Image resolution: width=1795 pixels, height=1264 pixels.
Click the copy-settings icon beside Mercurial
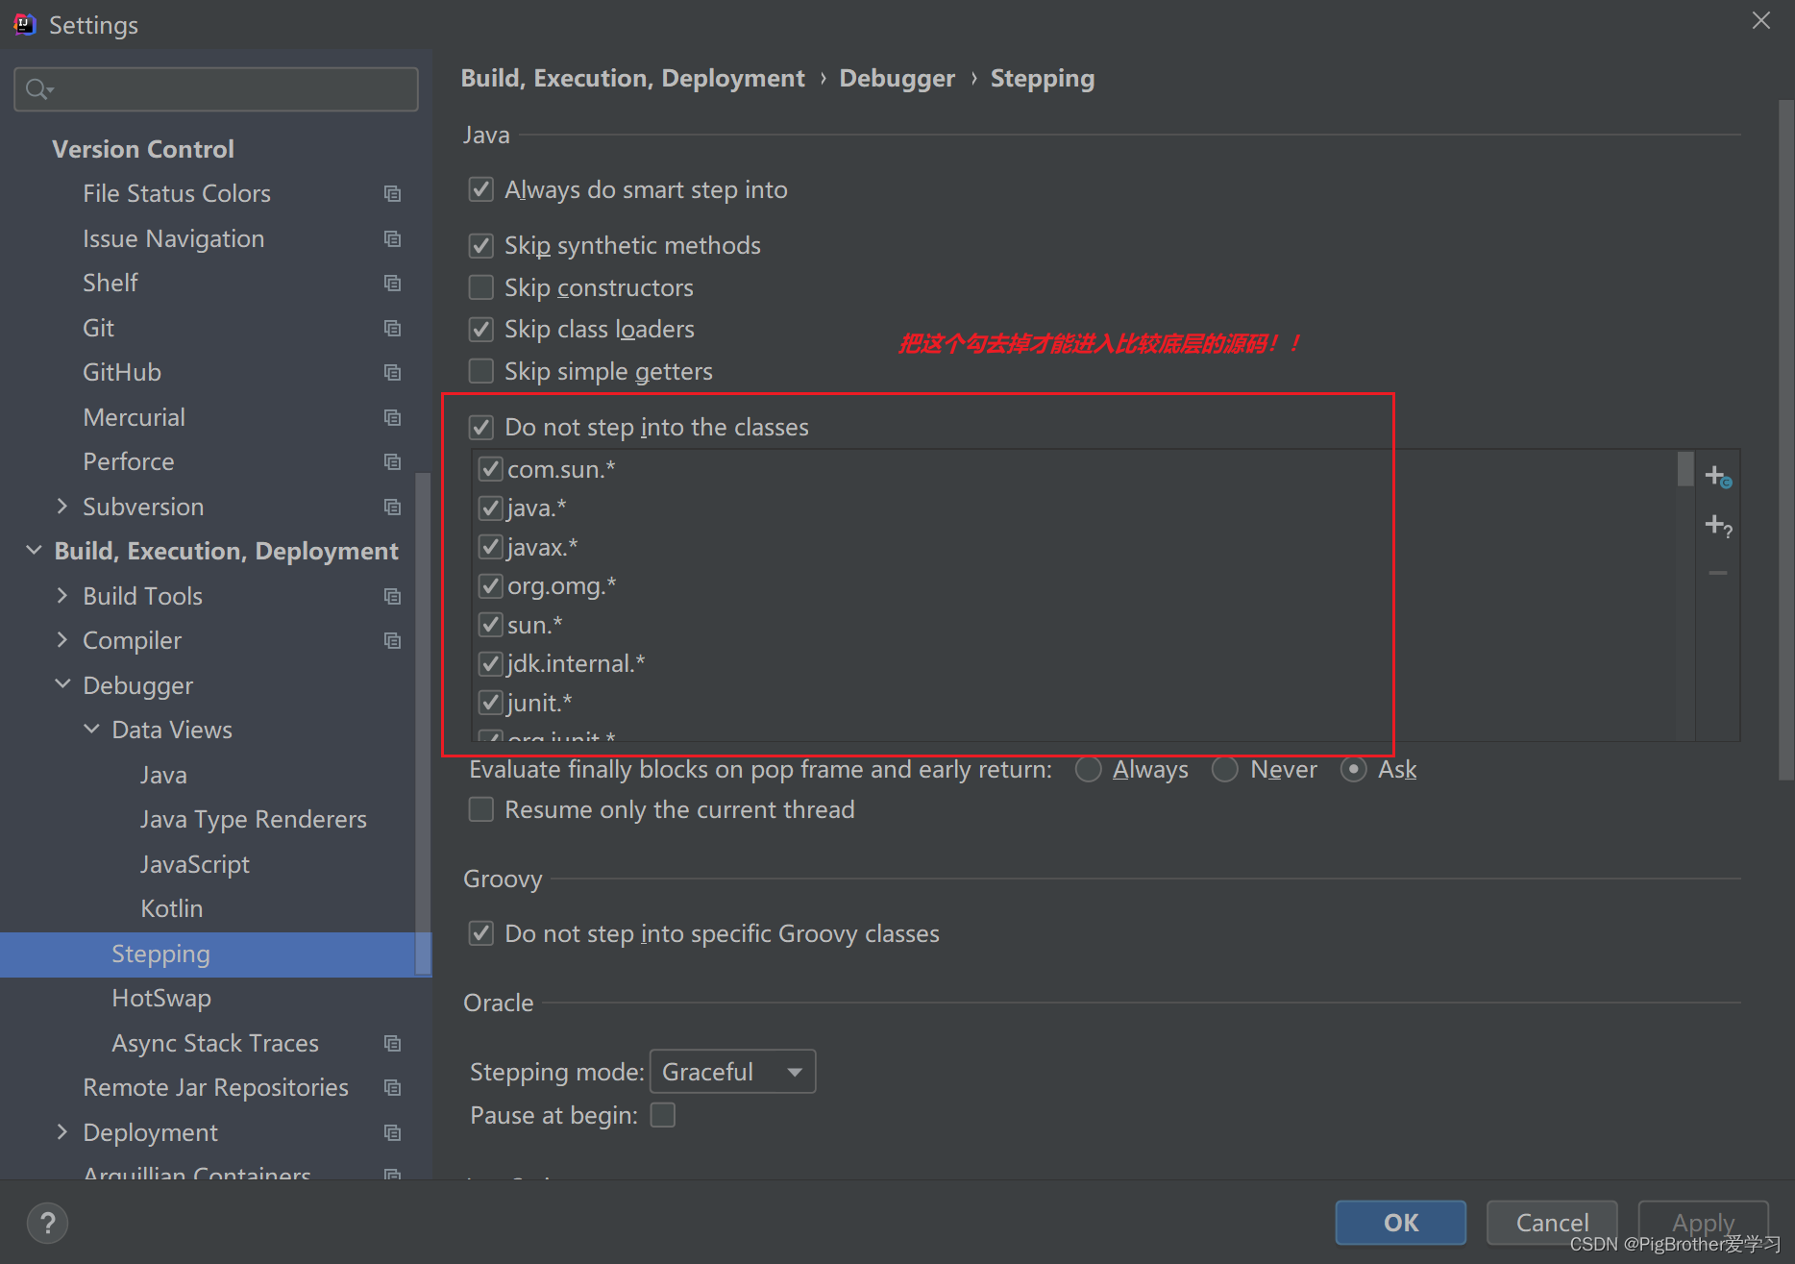click(x=392, y=417)
